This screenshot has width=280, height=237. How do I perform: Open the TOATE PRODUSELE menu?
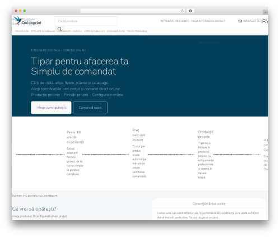(137, 31)
